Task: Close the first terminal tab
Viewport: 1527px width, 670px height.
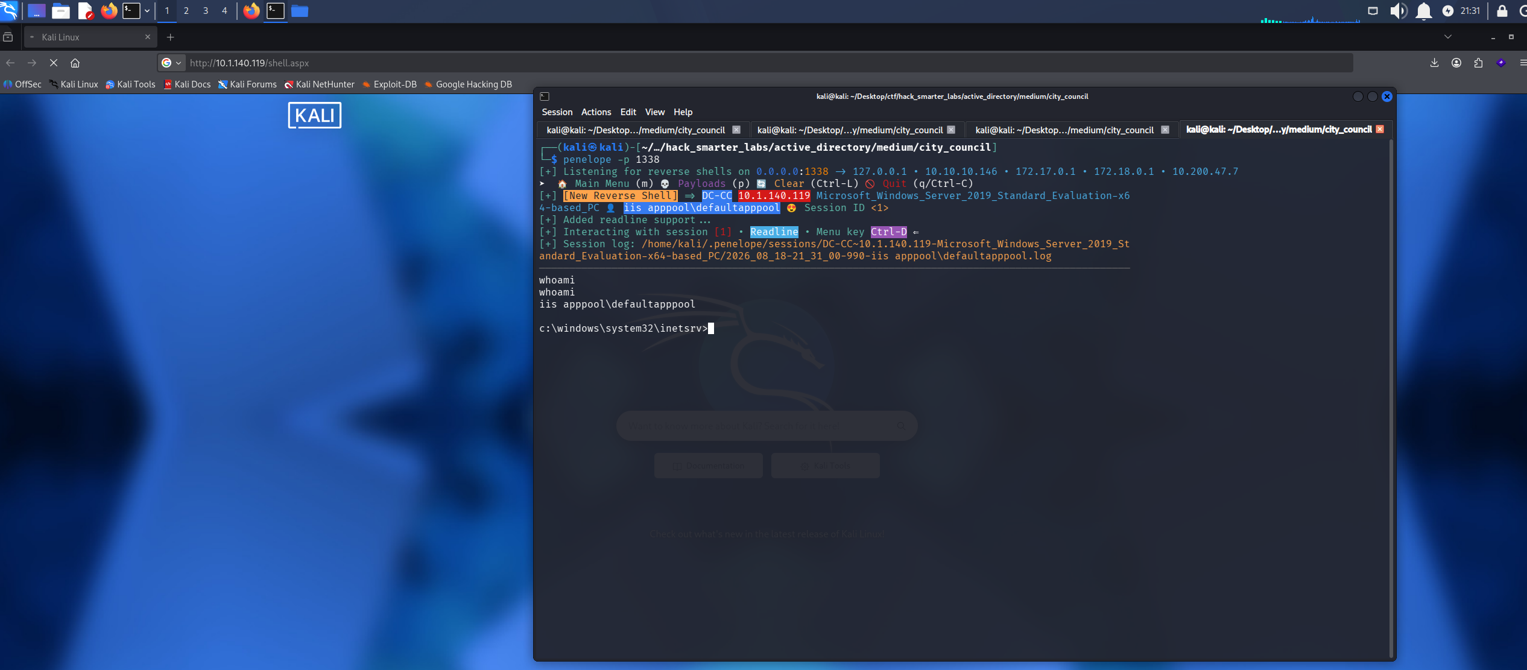Action: pyautogui.click(x=736, y=130)
